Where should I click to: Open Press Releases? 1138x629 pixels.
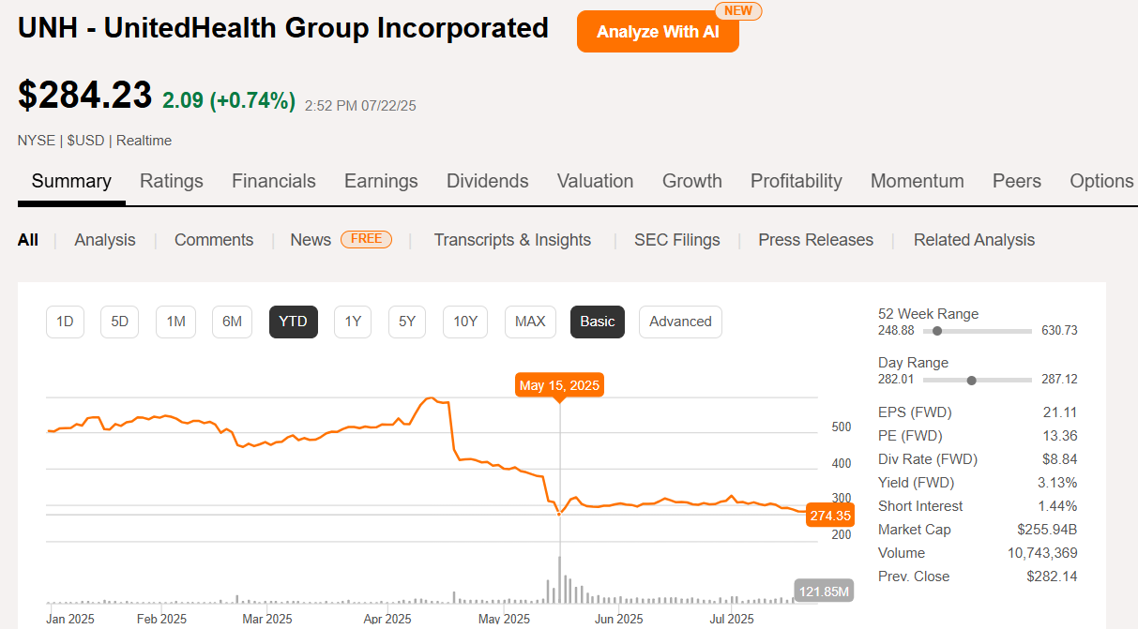click(x=816, y=240)
